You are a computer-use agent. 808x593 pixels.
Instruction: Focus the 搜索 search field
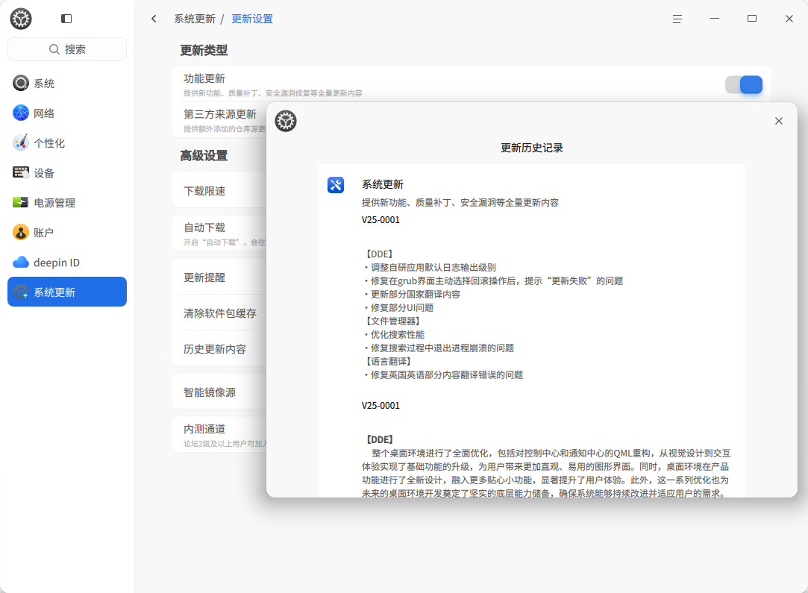pyautogui.click(x=67, y=49)
